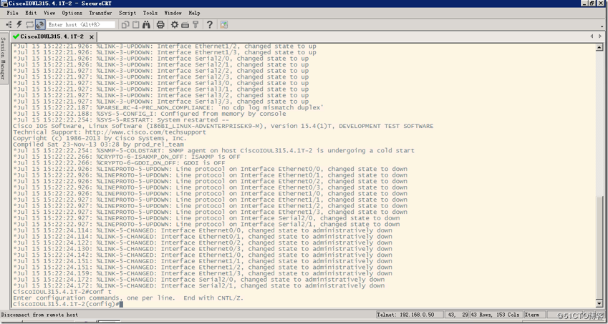This screenshot has height=324, width=608.
Task: Open the Transfer menu
Action: click(100, 13)
